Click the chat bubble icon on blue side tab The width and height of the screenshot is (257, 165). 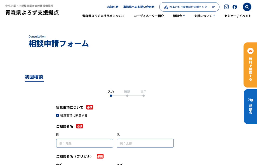(x=250, y=100)
